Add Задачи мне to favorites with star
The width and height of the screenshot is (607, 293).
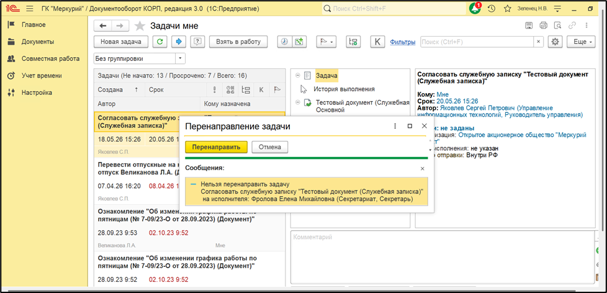pyautogui.click(x=139, y=26)
